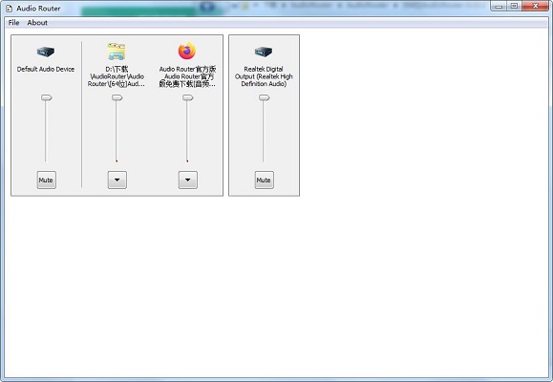
Task: Select the file explorer folder app icon
Action: point(117,52)
